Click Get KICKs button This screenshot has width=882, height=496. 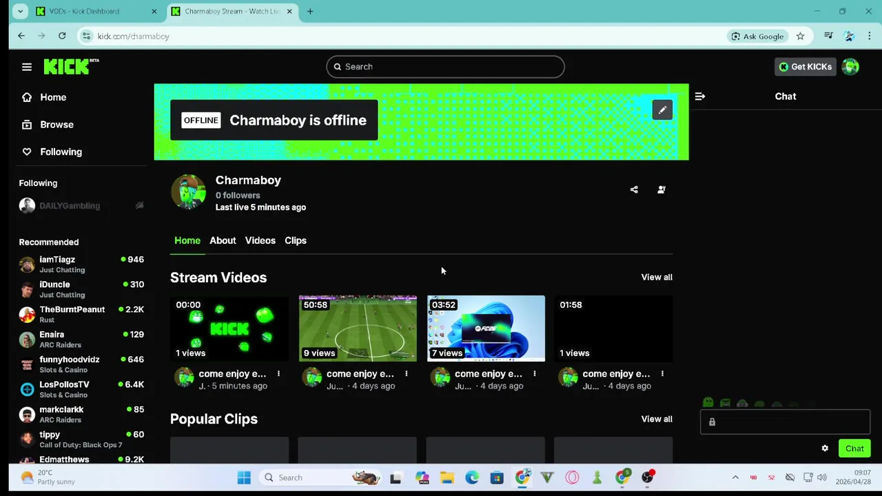tap(805, 67)
